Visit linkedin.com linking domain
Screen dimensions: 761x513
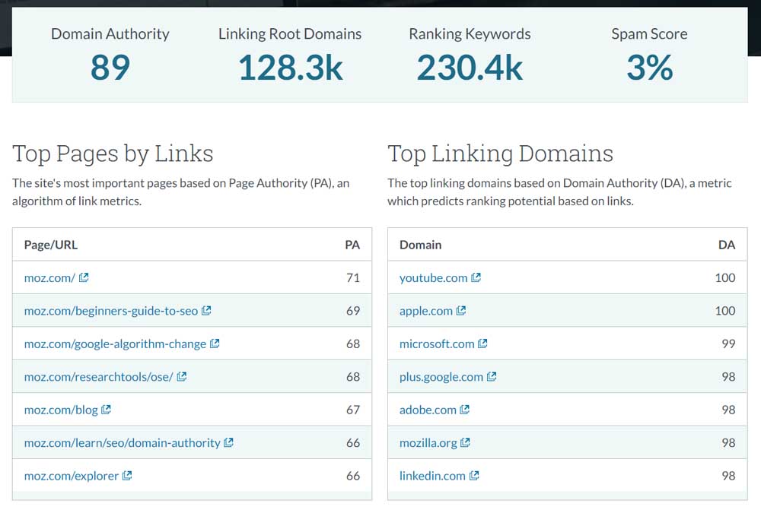point(432,476)
